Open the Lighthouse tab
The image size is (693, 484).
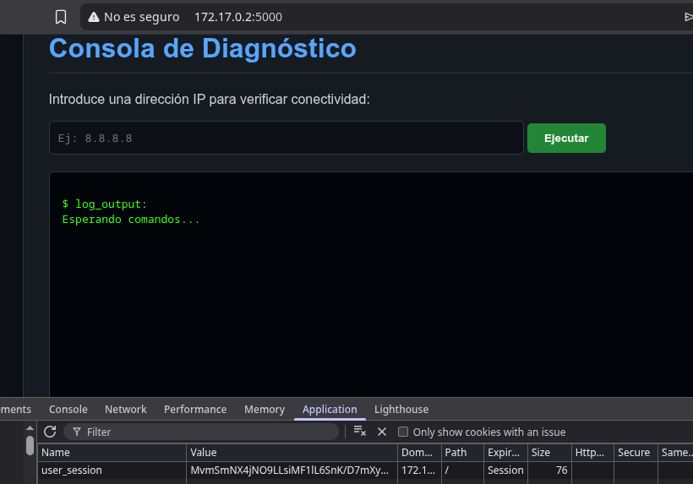[x=401, y=409]
